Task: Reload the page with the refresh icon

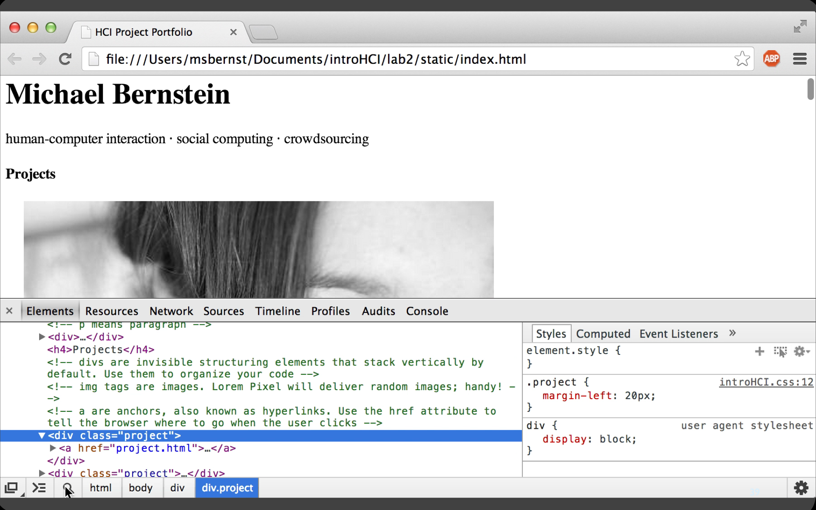Action: [x=65, y=59]
